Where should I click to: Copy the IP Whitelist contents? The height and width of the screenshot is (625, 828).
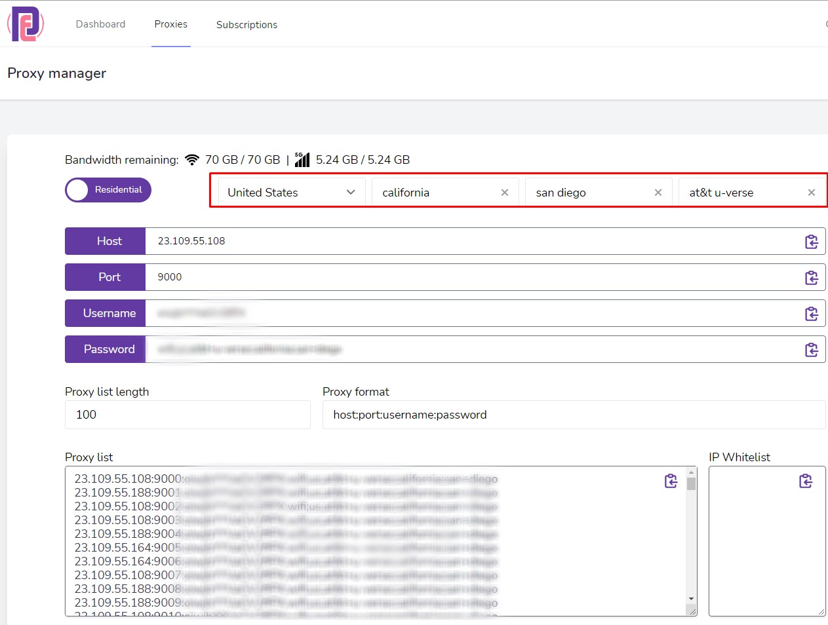pyautogui.click(x=806, y=480)
